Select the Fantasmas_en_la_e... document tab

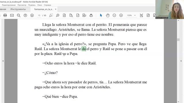(44, 9)
